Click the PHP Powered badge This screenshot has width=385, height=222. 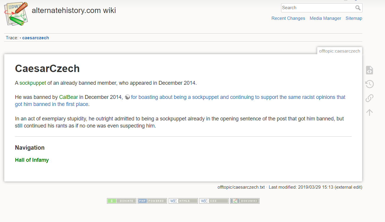point(152,201)
